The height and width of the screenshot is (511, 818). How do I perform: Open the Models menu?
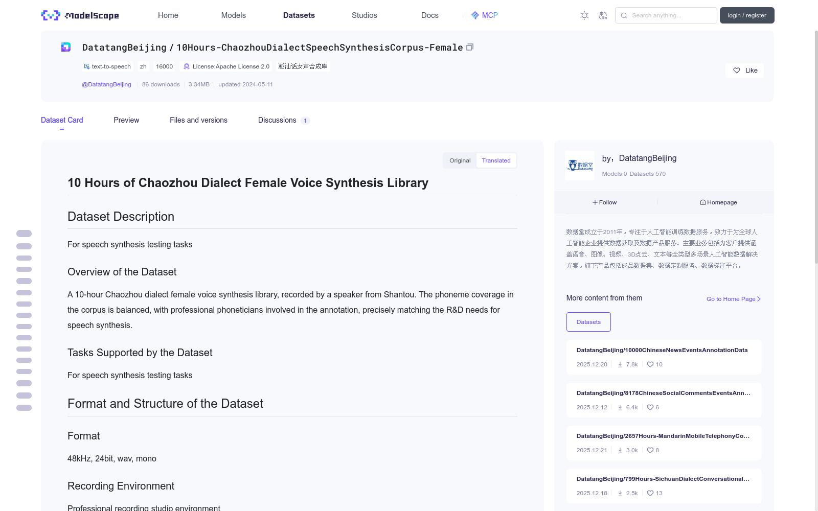tap(234, 15)
